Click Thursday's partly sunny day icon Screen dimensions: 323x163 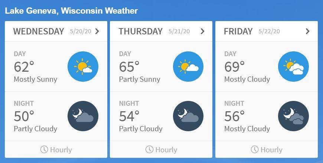point(188,67)
